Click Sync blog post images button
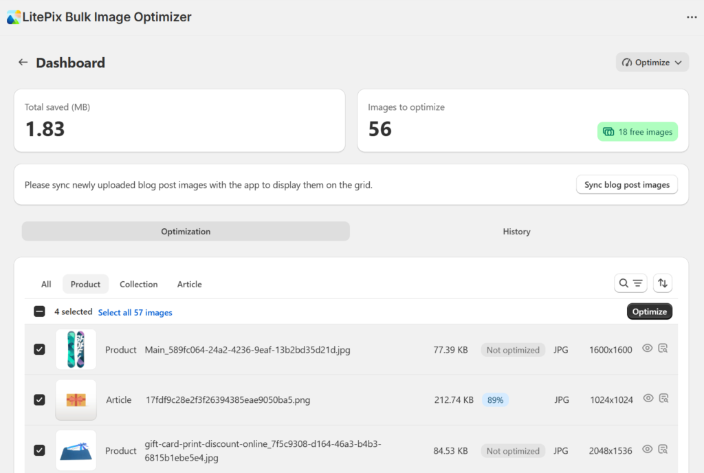704x473 pixels. [x=626, y=185]
